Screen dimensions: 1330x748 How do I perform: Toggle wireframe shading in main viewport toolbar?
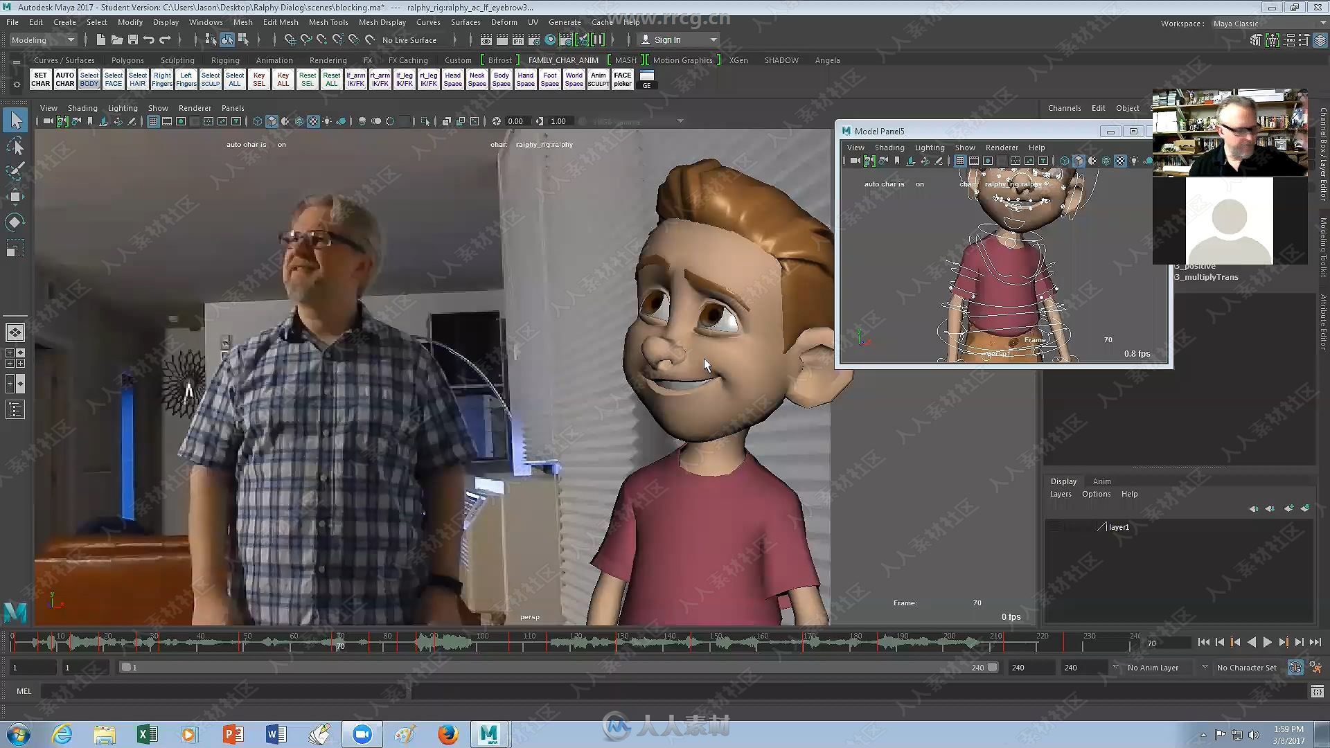(257, 121)
